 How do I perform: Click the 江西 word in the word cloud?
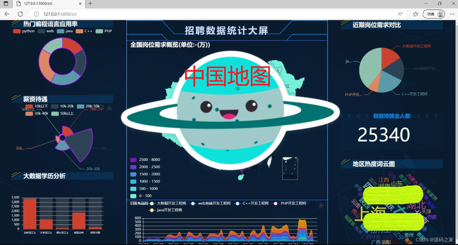pyautogui.click(x=384, y=180)
